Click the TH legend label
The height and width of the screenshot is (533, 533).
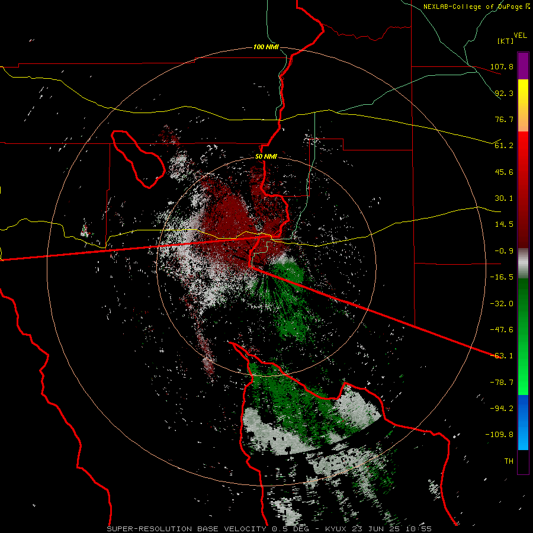tap(509, 461)
